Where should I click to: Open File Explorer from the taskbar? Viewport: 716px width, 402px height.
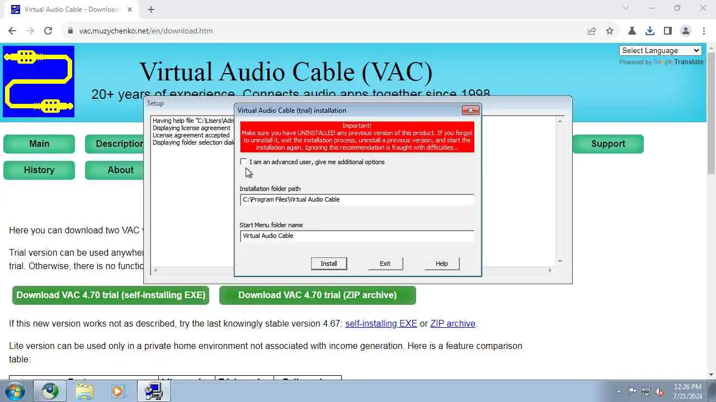click(x=84, y=391)
